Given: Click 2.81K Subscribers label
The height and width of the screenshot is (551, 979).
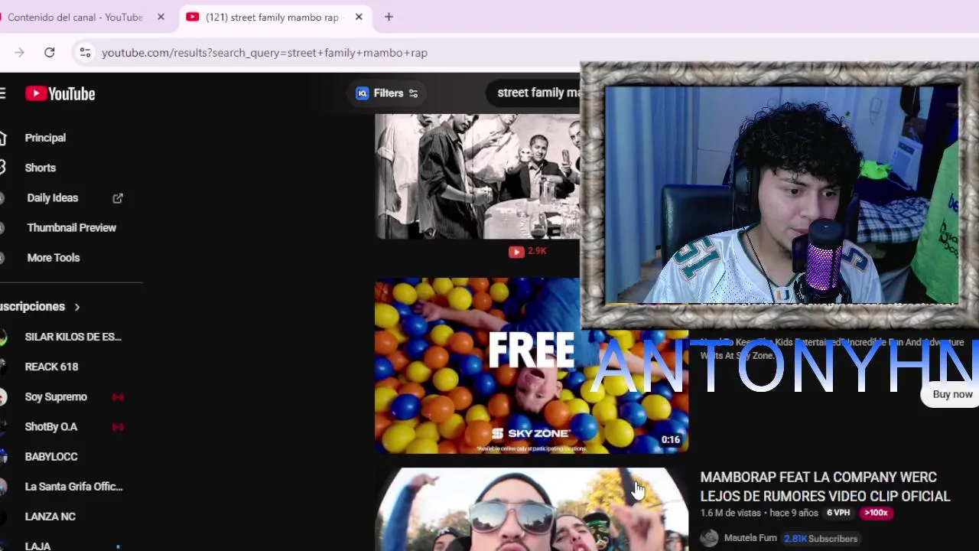Looking at the screenshot, I should click(821, 539).
